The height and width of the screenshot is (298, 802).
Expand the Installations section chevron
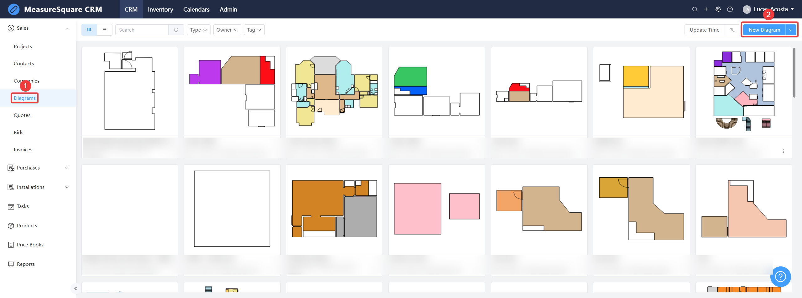[67, 187]
